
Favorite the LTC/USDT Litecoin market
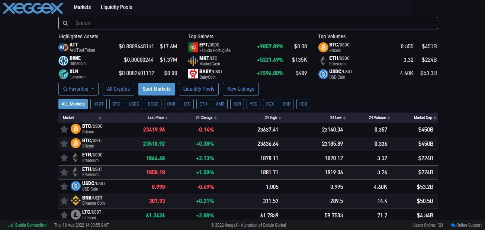click(x=64, y=215)
